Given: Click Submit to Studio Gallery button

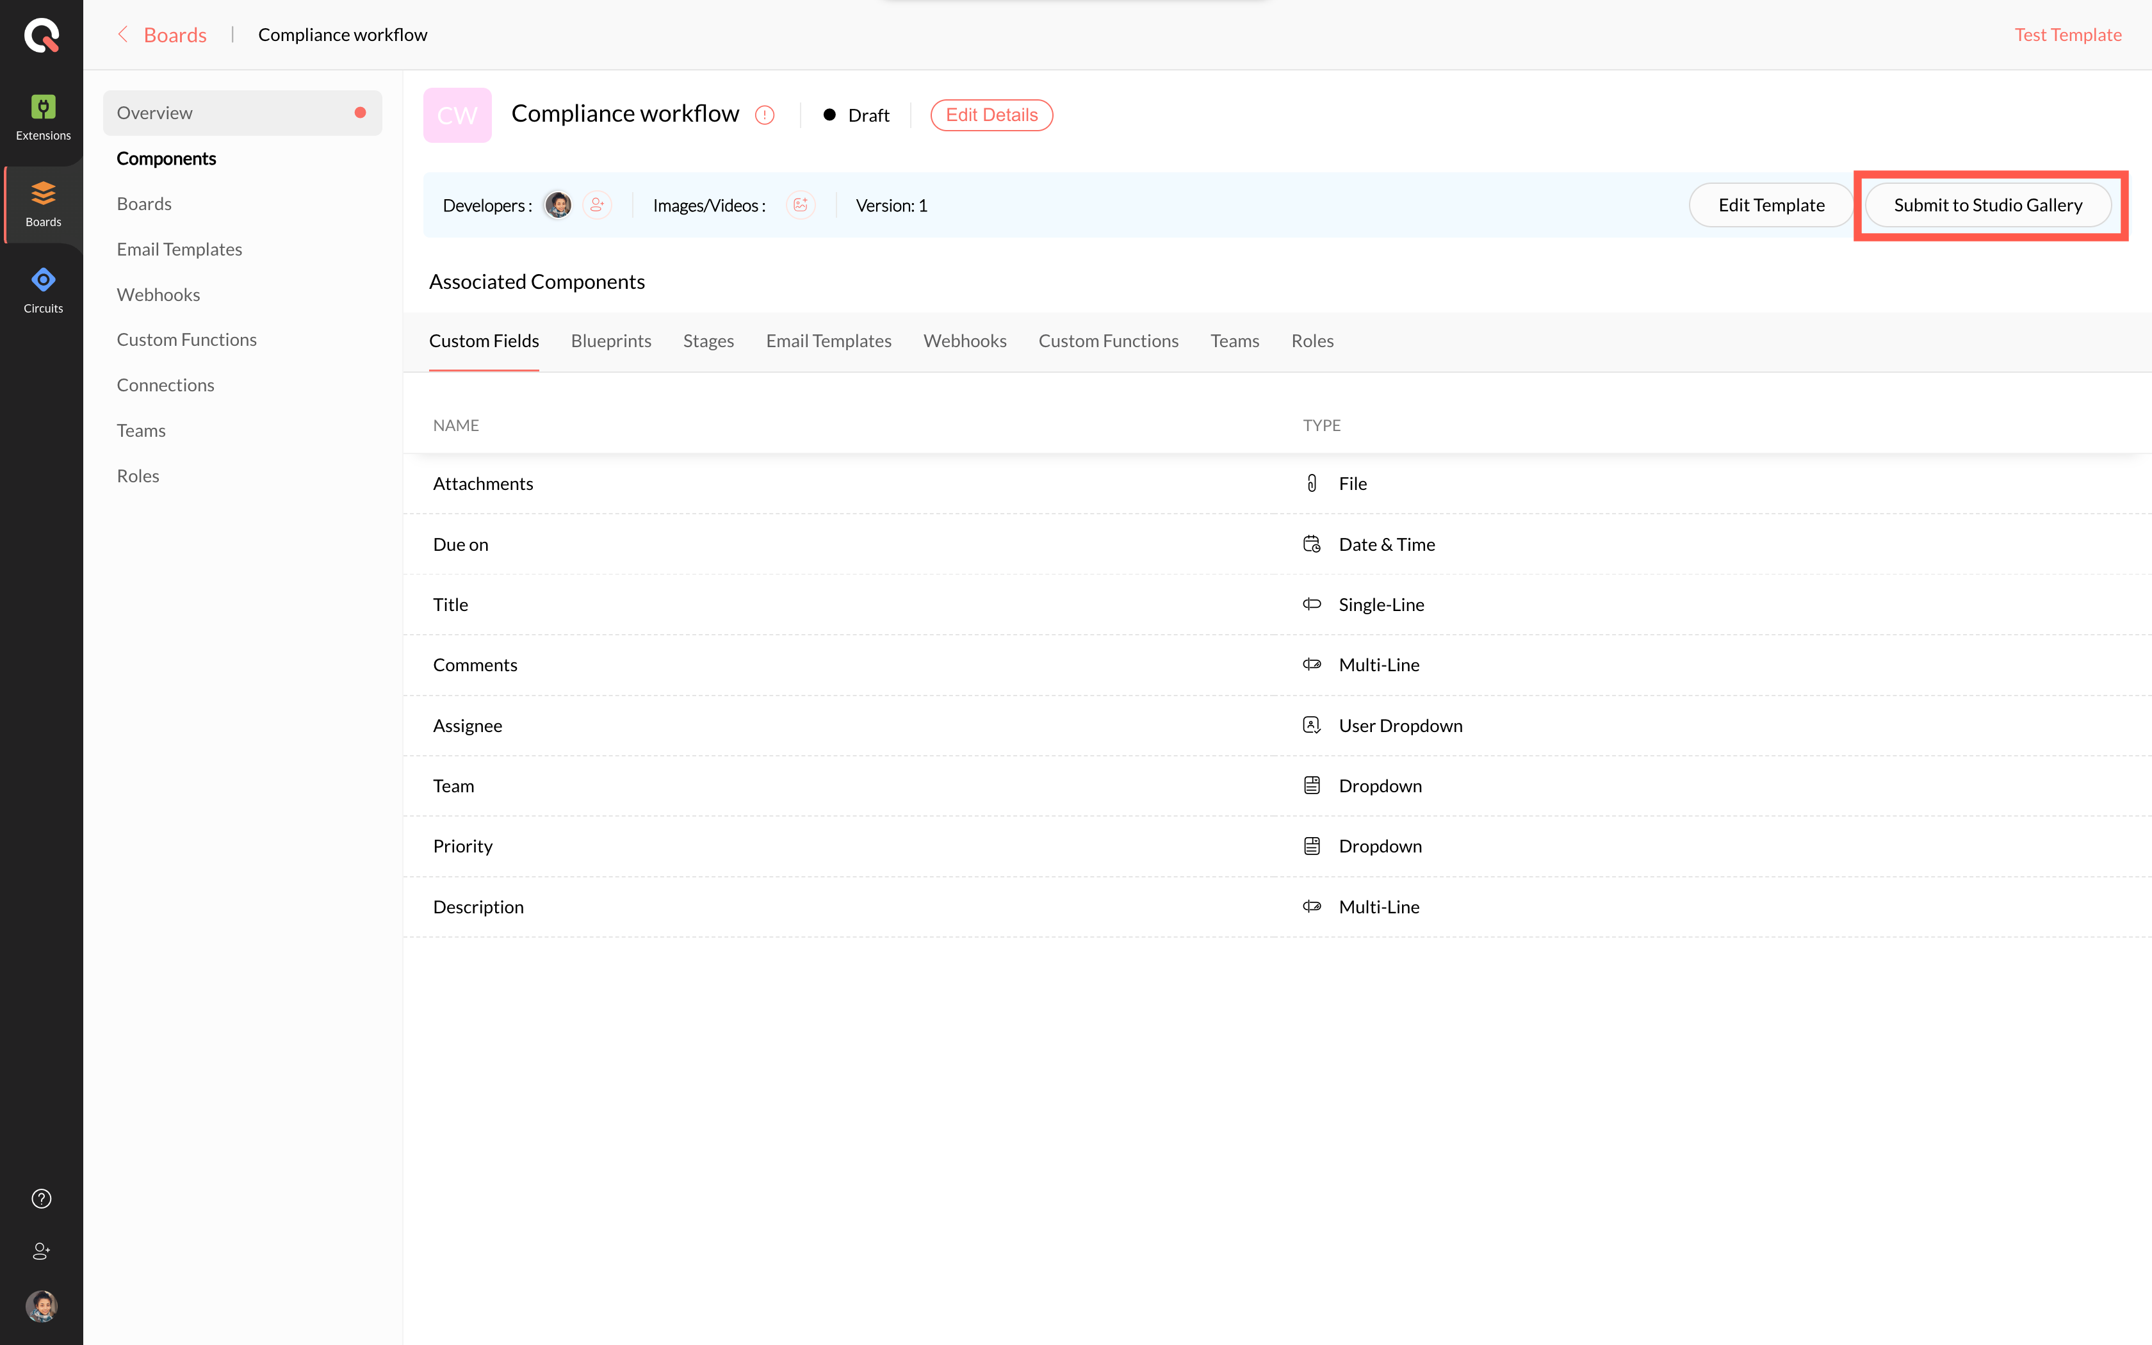Looking at the screenshot, I should tap(1987, 206).
